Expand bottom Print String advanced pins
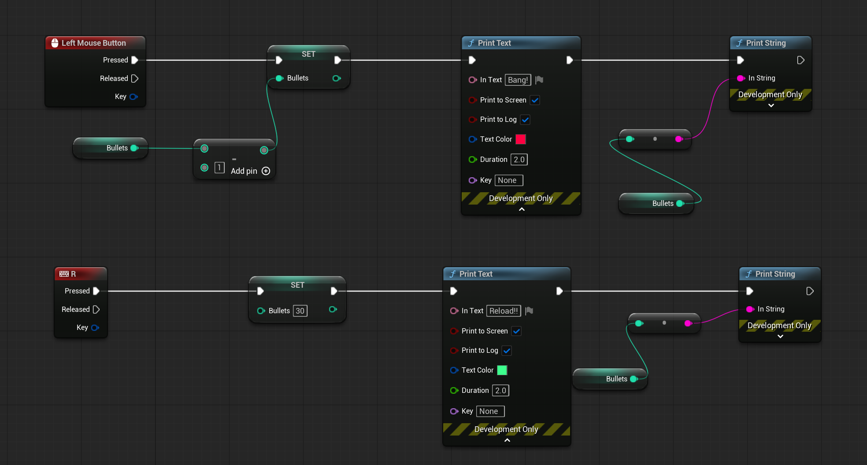Viewport: 867px width, 465px height. point(780,337)
